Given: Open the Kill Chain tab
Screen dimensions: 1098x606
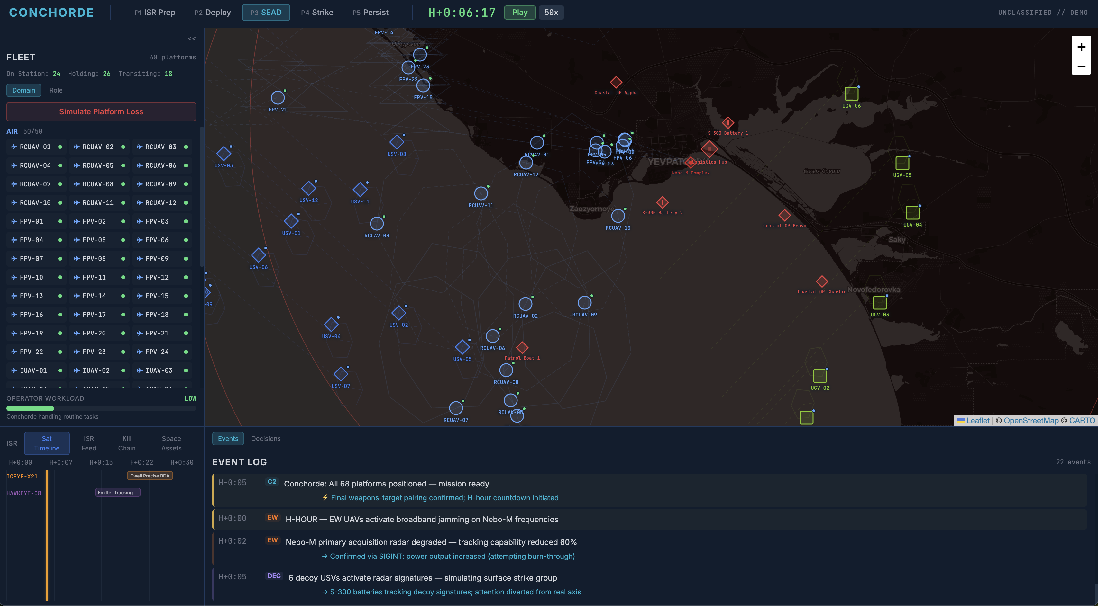Looking at the screenshot, I should 127,443.
